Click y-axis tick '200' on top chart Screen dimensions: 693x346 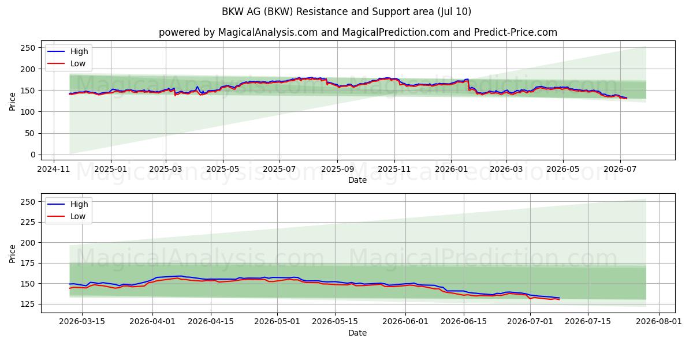coord(29,69)
